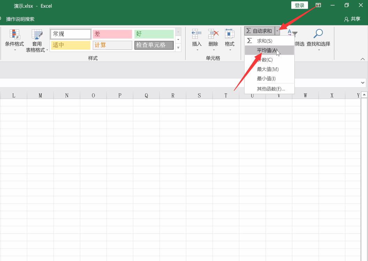Apply the 检查单元格 cell style
The height and width of the screenshot is (261, 368).
154,45
